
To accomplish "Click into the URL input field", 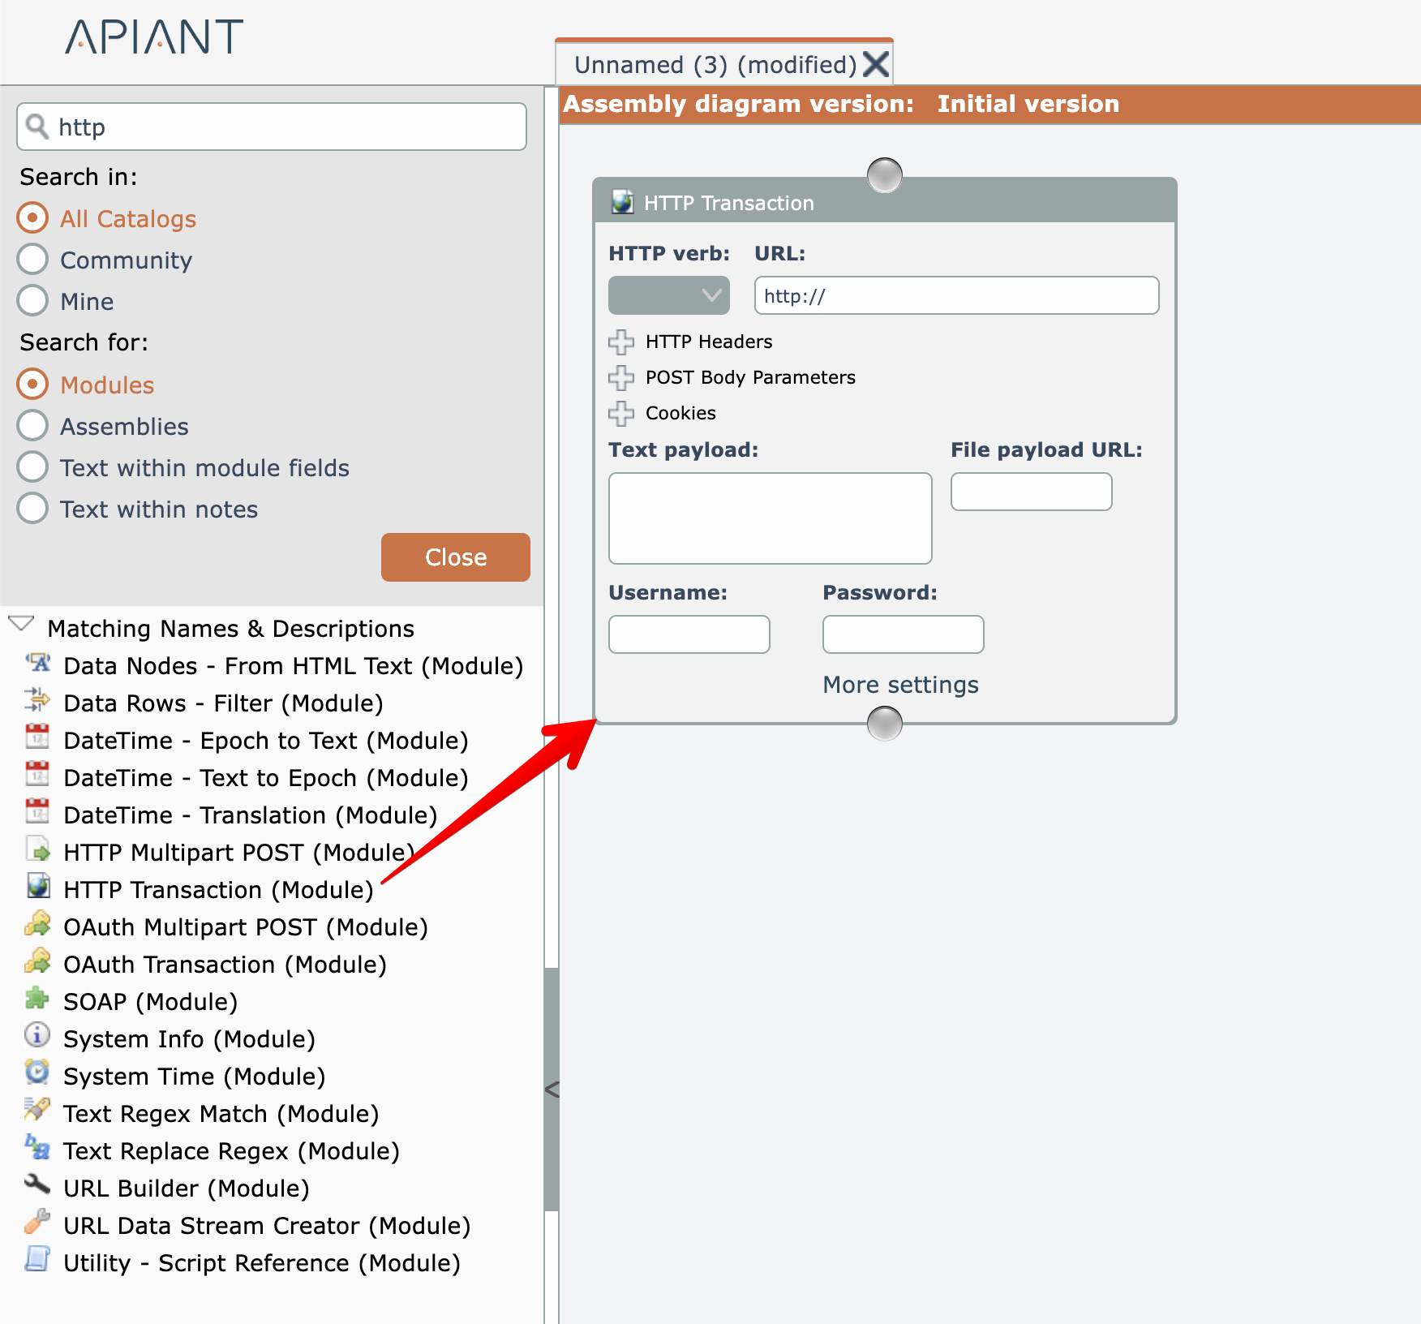I will [955, 295].
